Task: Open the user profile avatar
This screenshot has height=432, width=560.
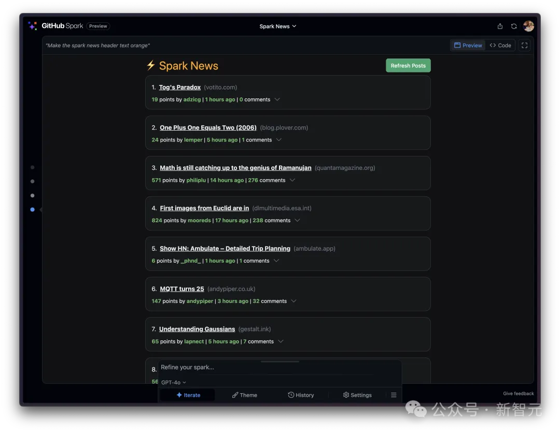Action: [528, 26]
